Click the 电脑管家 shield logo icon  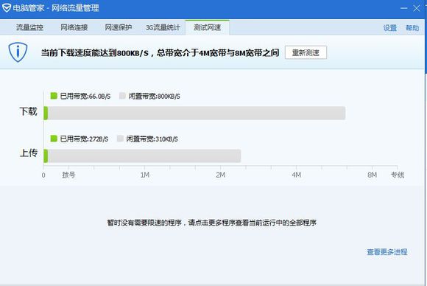pos(7,7)
